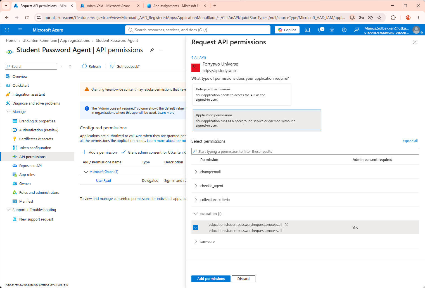The width and height of the screenshot is (425, 288).
Task: Focus the sidebar Search field
Action: (x=31, y=66)
